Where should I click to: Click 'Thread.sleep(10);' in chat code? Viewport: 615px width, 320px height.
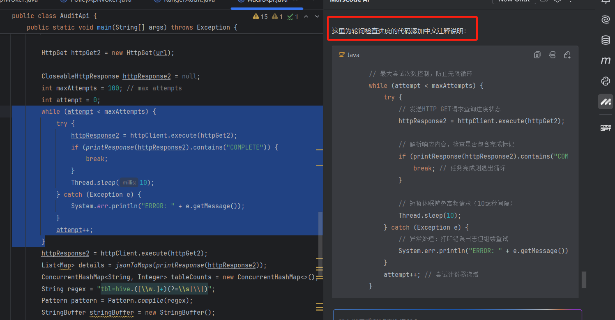point(430,215)
